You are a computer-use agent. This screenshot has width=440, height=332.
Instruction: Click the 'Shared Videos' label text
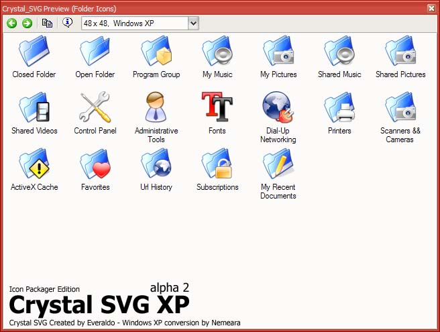34,131
